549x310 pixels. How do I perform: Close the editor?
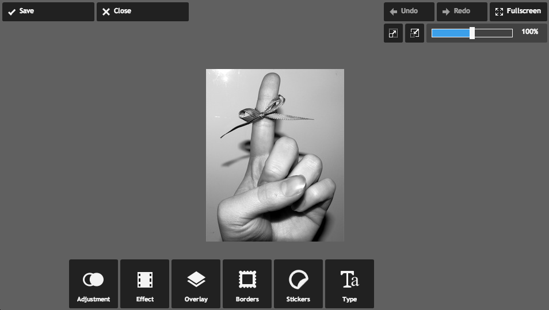pyautogui.click(x=143, y=12)
